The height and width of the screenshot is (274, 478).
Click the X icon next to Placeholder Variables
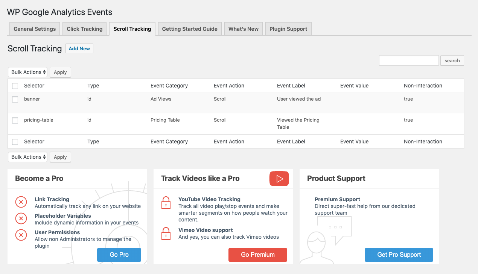click(x=21, y=219)
